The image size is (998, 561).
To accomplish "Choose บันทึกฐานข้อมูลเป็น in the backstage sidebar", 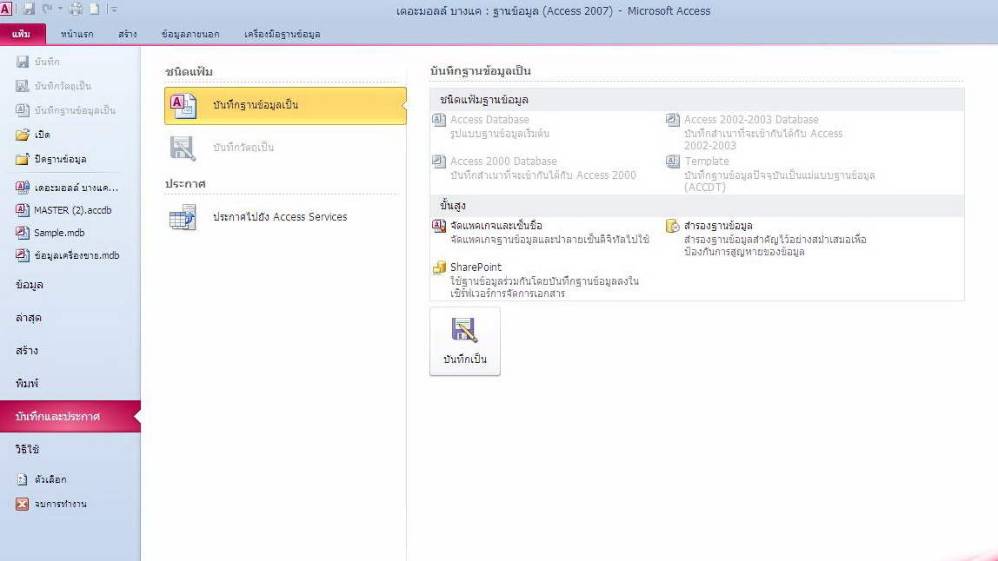I will point(65,110).
